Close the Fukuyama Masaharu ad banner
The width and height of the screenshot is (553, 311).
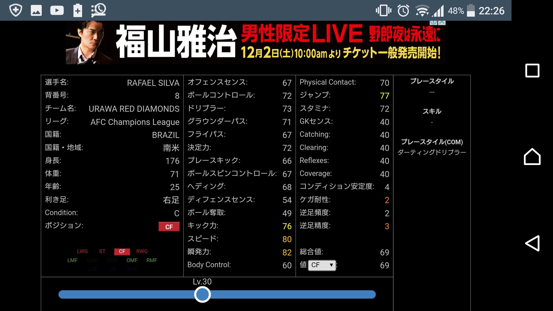(x=442, y=22)
